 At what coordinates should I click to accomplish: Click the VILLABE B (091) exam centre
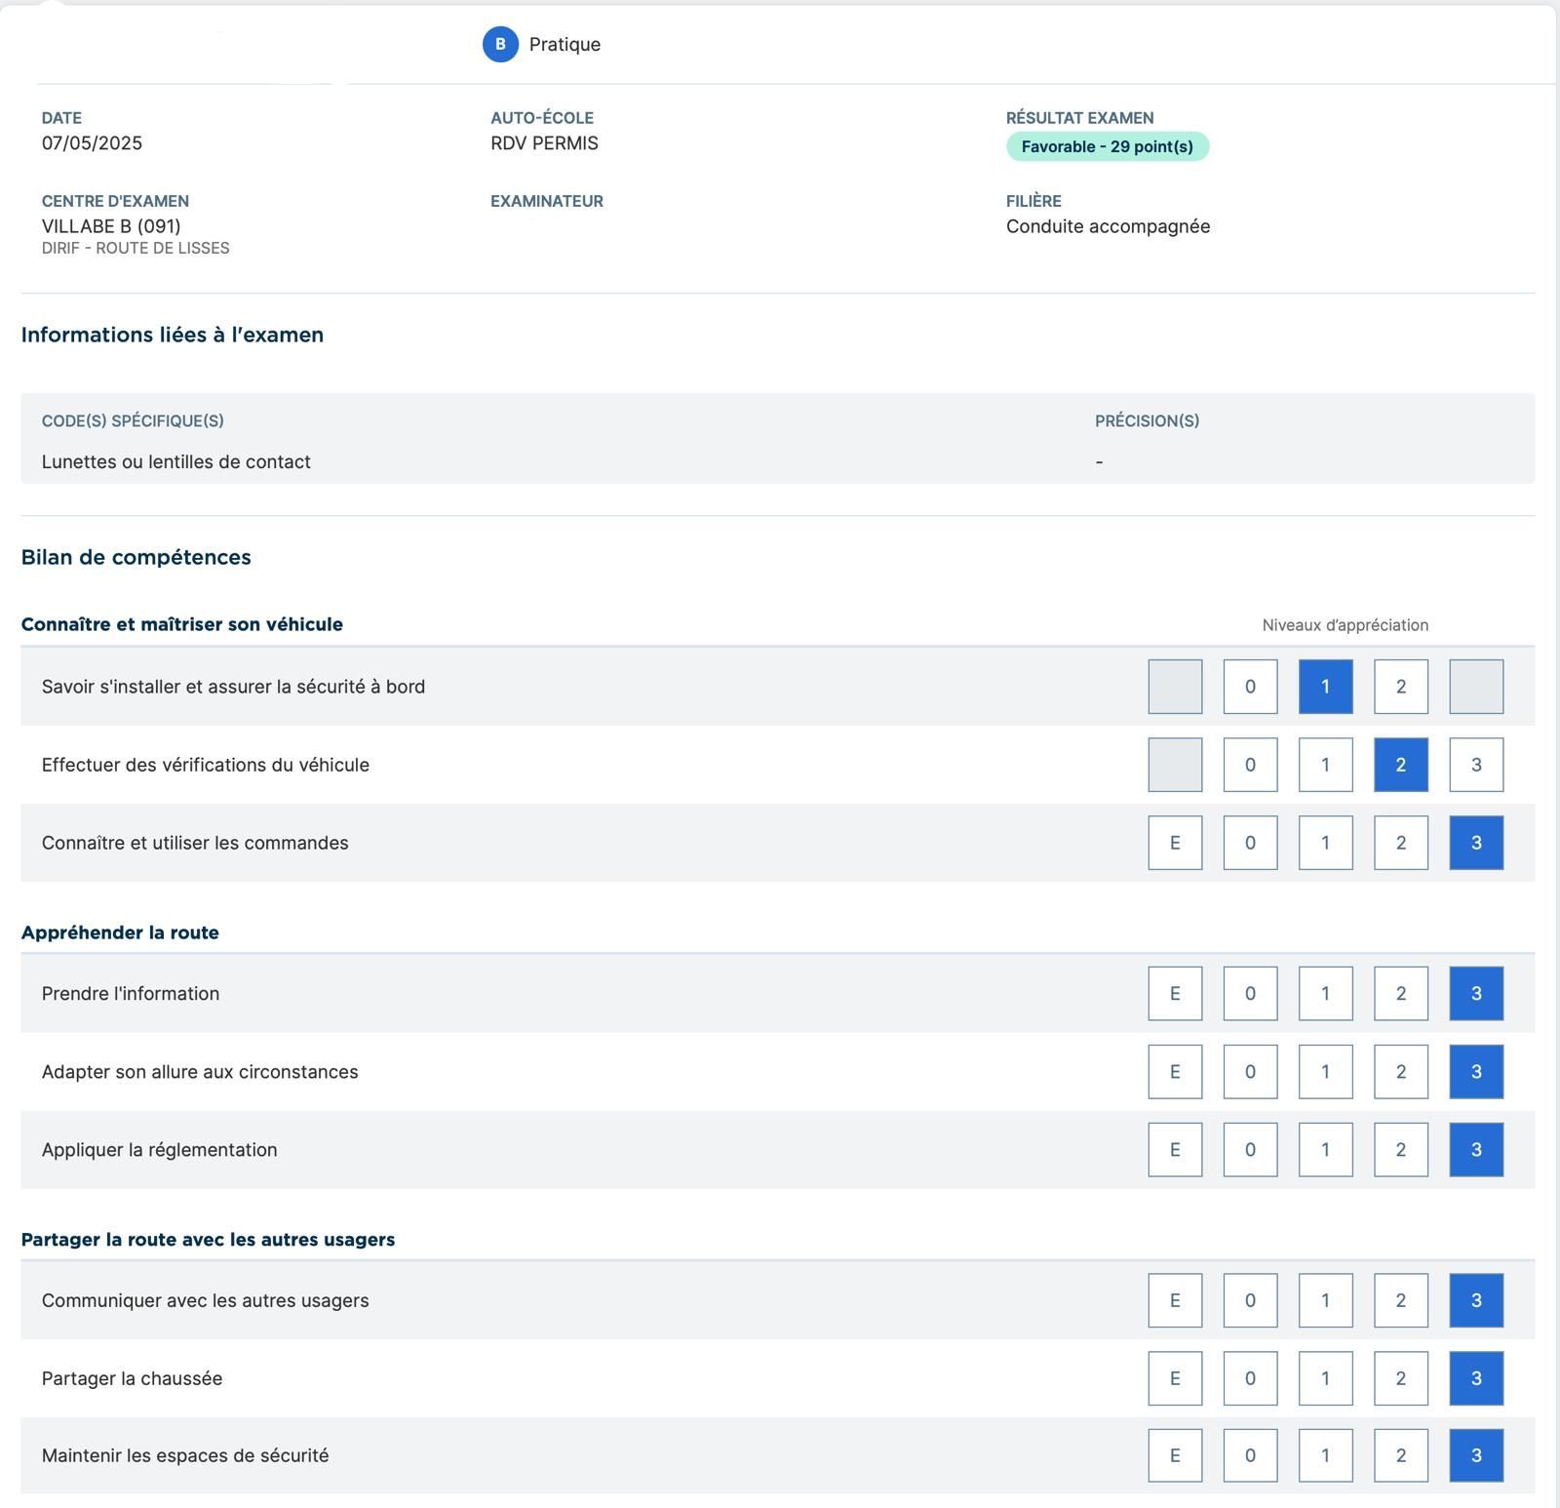tap(110, 226)
